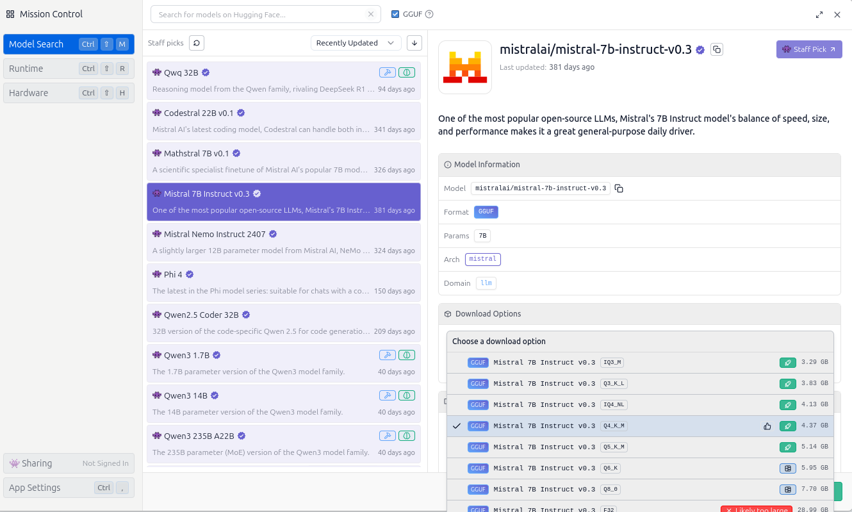Click the Model Information section header

tap(639, 165)
